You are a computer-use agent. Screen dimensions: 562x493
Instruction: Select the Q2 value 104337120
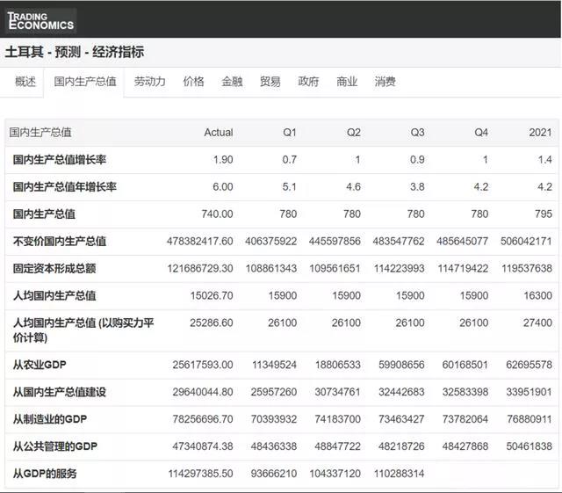(335, 474)
